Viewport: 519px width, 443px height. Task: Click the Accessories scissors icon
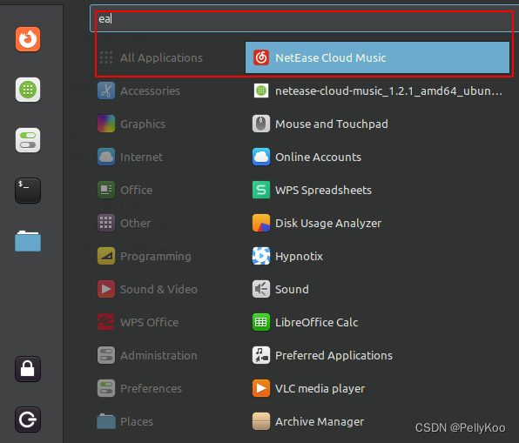tap(106, 91)
